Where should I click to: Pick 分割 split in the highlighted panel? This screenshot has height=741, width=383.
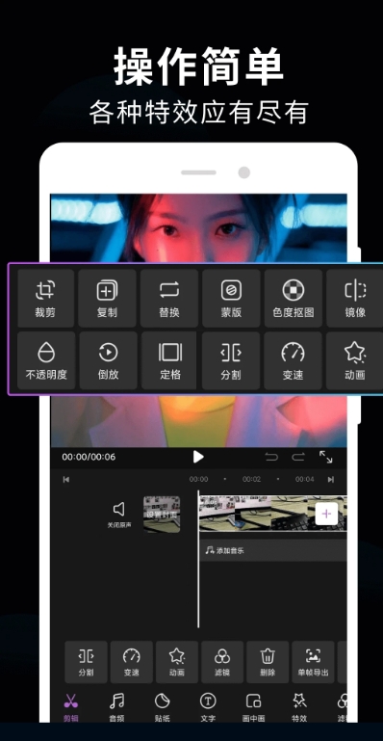(x=231, y=360)
